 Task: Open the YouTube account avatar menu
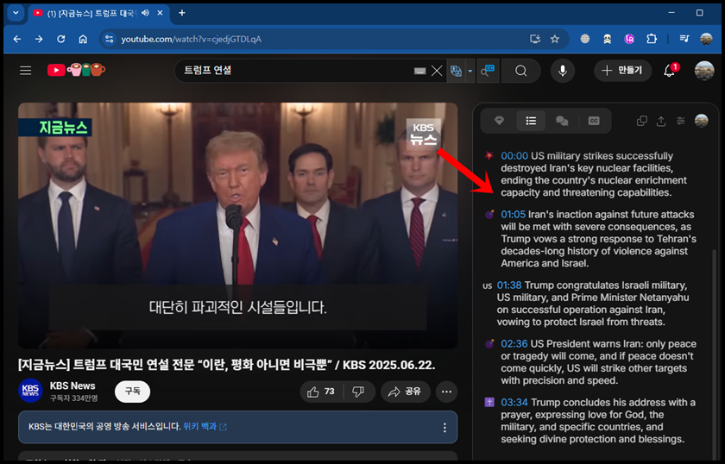tap(704, 71)
